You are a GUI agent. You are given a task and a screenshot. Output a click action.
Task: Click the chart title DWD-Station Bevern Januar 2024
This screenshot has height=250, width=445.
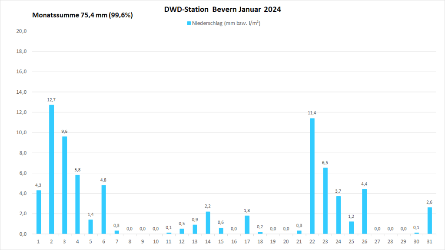222,9
